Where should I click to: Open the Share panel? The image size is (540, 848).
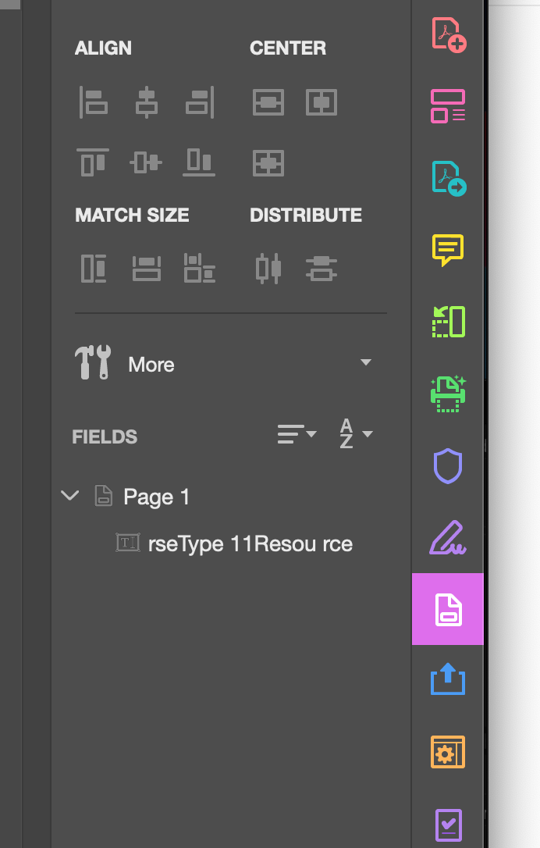pos(447,680)
